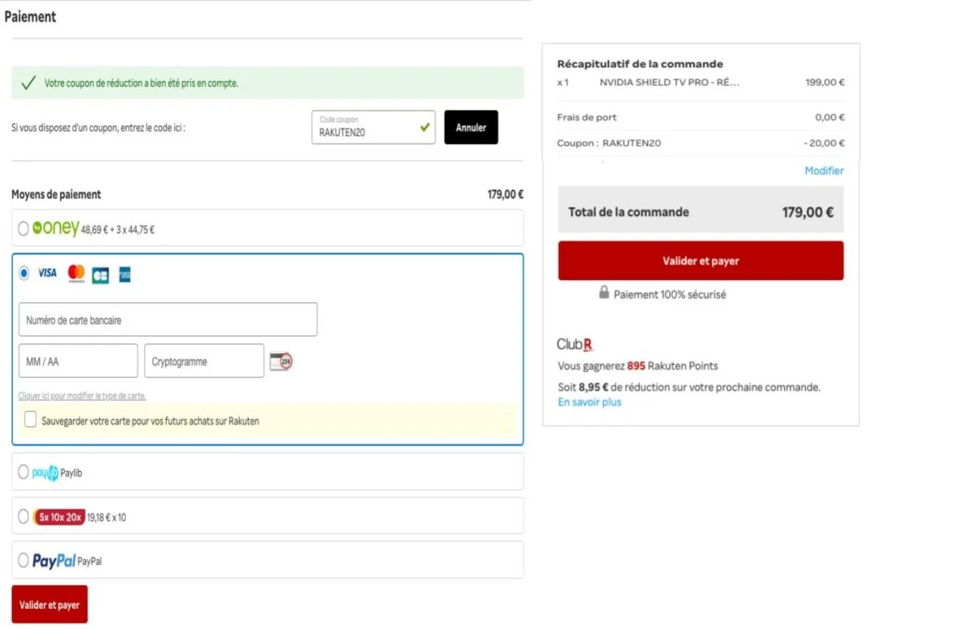
Task: Click the 19,18 € x 10 installment text
Action: click(106, 517)
